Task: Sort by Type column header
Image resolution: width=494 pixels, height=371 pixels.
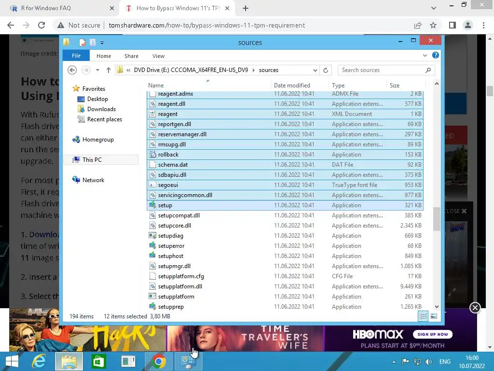Action: point(358,85)
